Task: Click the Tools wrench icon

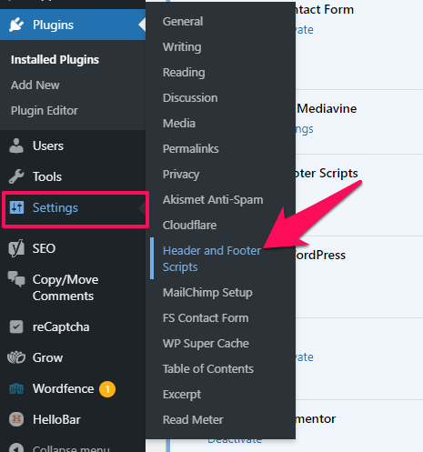Action: tap(16, 176)
